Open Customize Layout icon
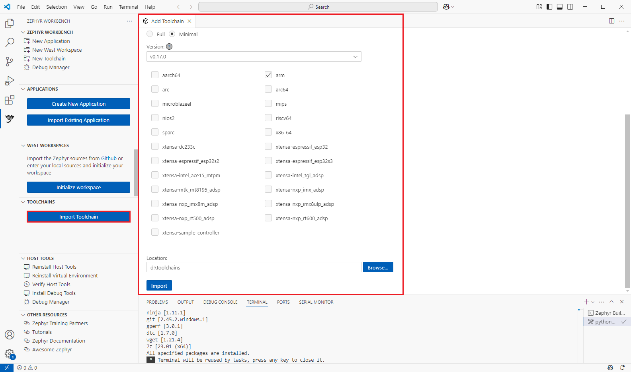The image size is (631, 372). pyautogui.click(x=539, y=7)
